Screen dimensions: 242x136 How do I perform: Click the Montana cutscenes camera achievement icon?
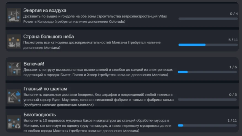14,42
